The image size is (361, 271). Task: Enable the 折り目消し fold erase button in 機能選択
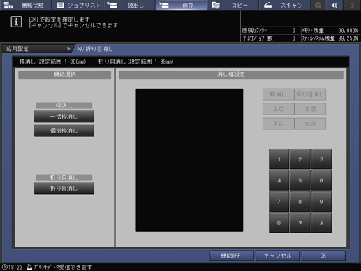[64, 189]
